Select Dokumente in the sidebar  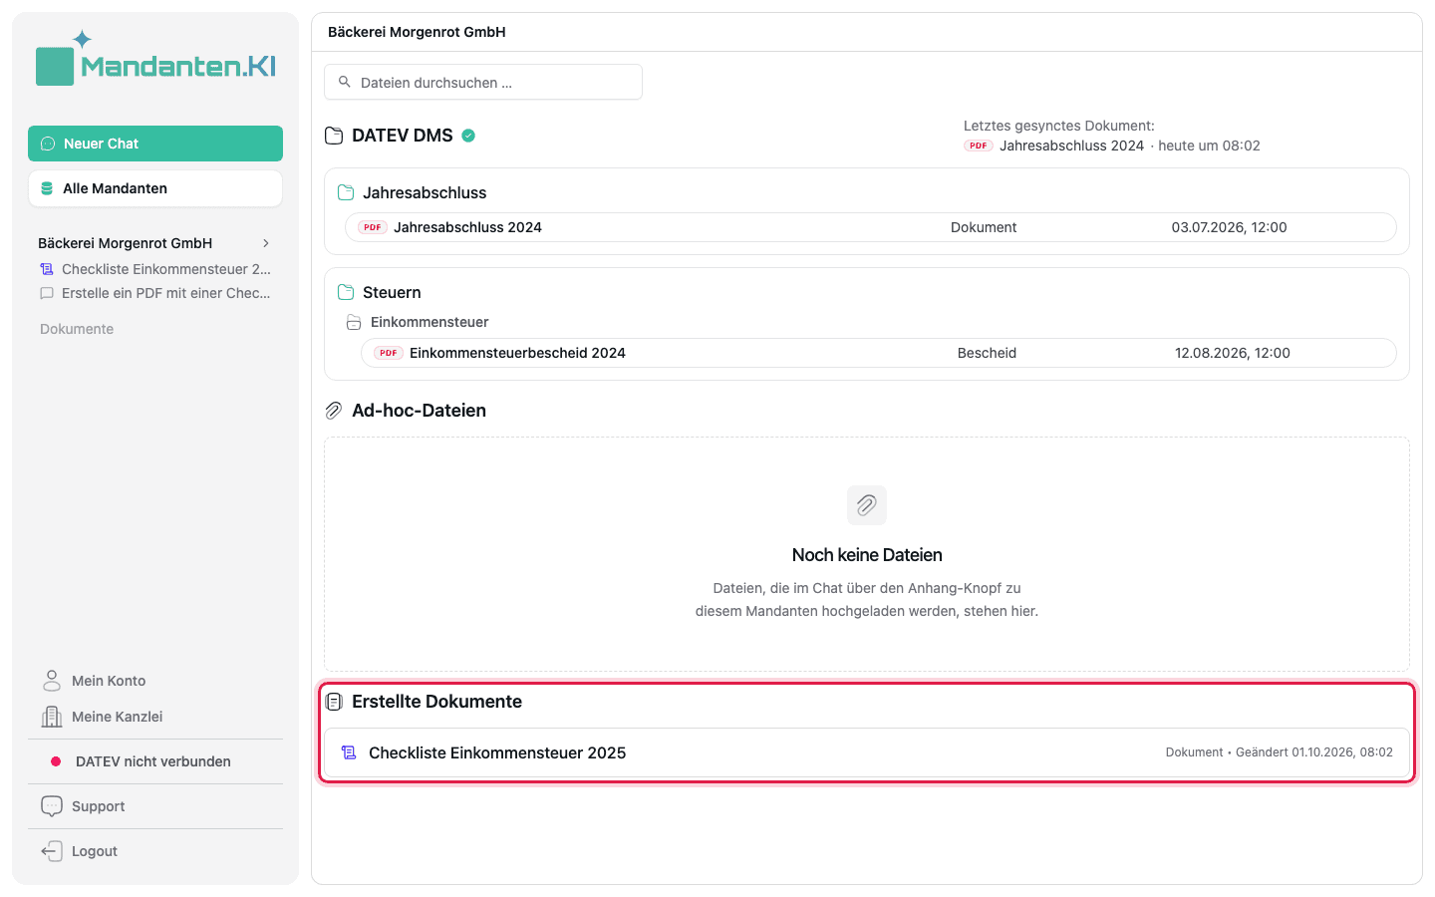point(77,329)
